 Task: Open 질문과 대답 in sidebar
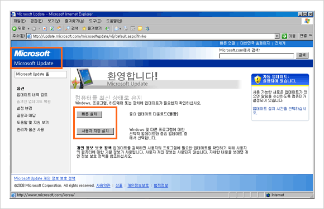[26, 115]
